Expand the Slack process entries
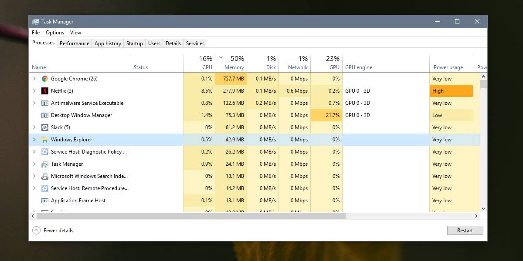 pos(35,127)
